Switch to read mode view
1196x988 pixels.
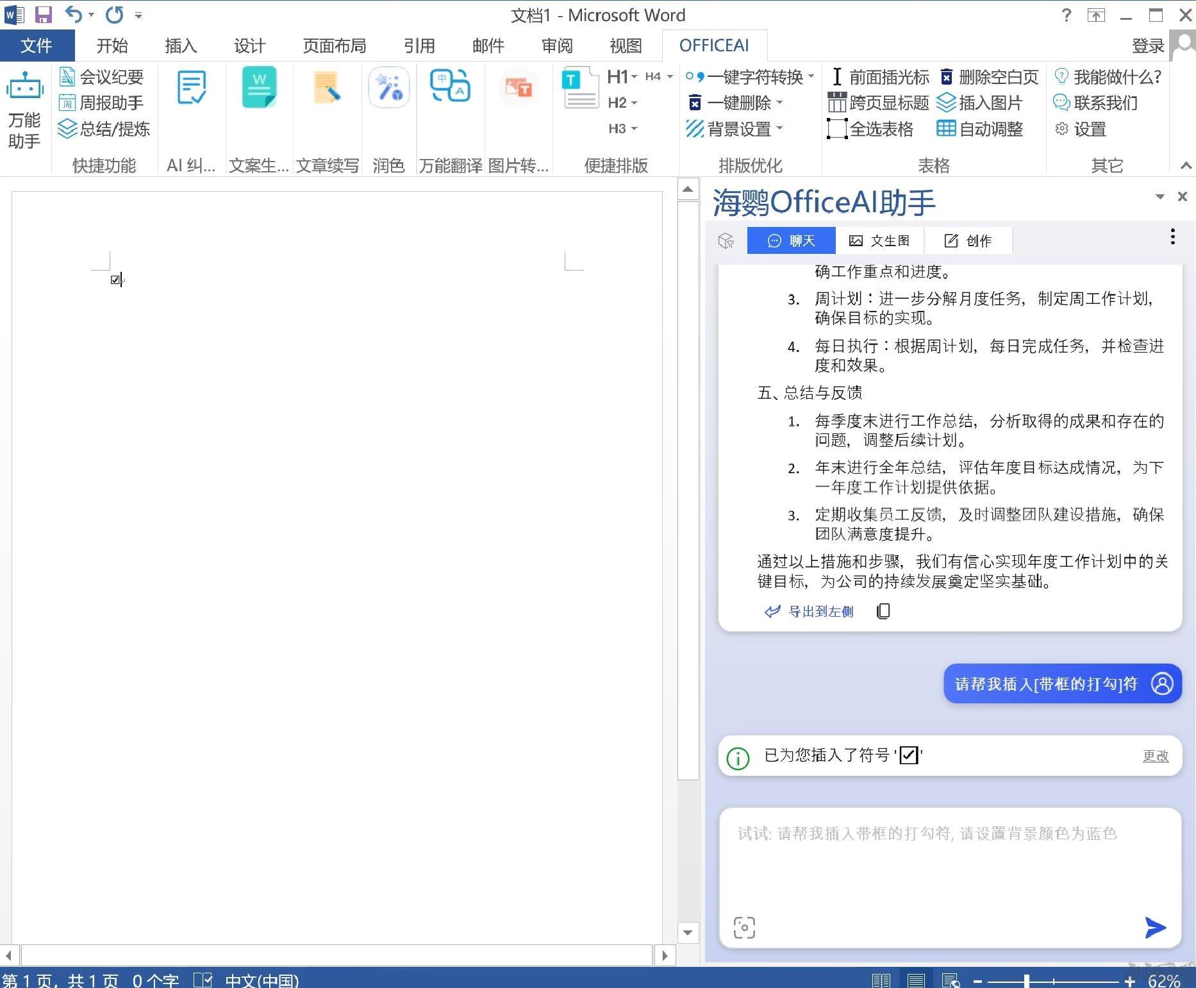[x=881, y=980]
